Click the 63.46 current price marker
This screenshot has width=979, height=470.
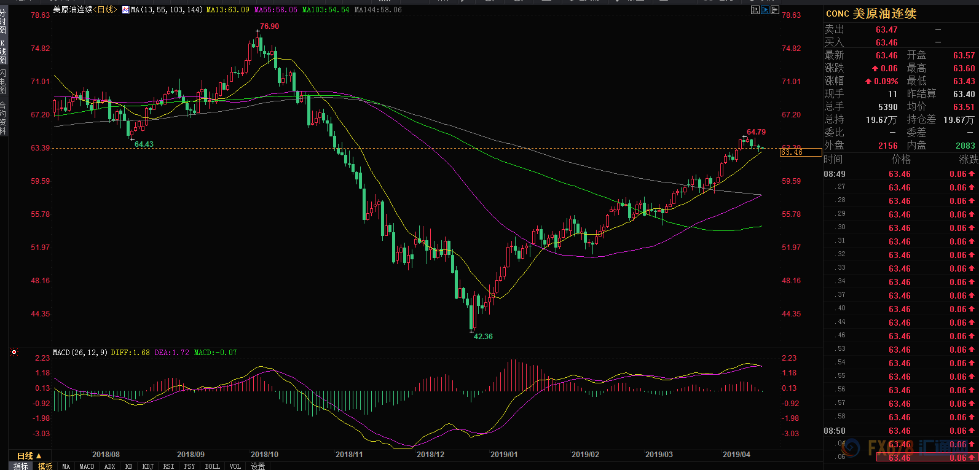point(801,152)
